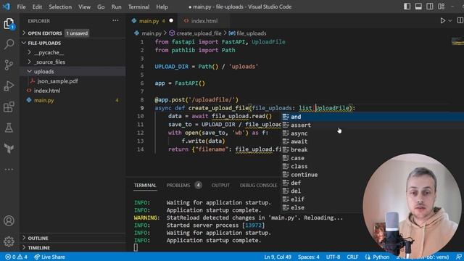The image size is (464, 261).
Task: Open the Help menu
Action: (x=162, y=7)
